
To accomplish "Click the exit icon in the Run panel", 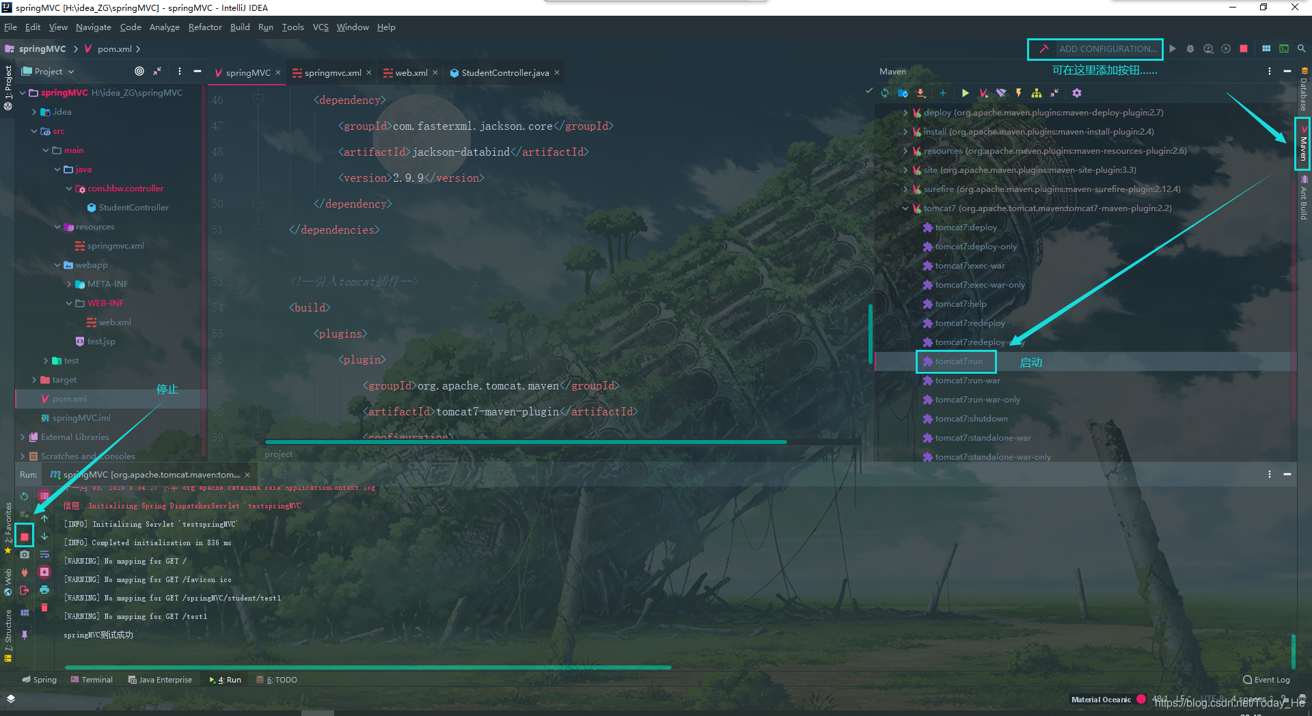I will point(25,590).
